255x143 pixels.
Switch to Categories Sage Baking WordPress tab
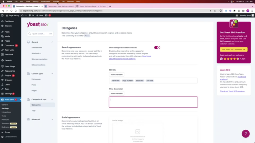point(59,6)
